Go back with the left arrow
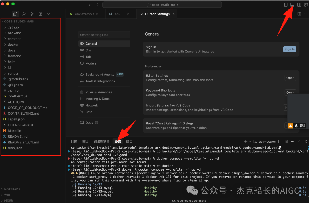 click(90, 5)
